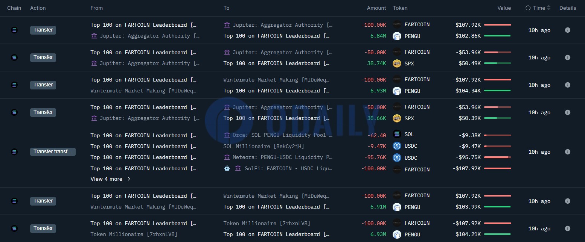Toggle Time column sort arrows
The height and width of the screenshot is (242, 585).
548,8
